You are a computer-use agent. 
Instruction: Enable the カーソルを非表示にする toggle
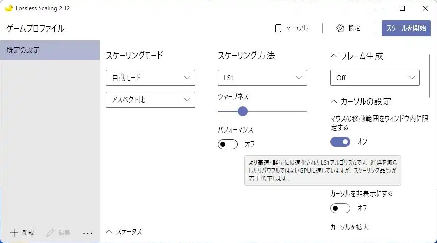point(340,208)
